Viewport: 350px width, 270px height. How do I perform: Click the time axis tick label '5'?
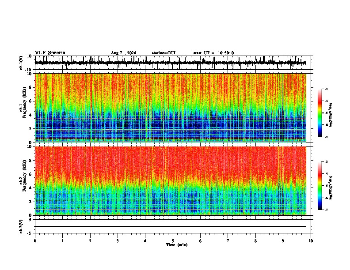click(173, 241)
